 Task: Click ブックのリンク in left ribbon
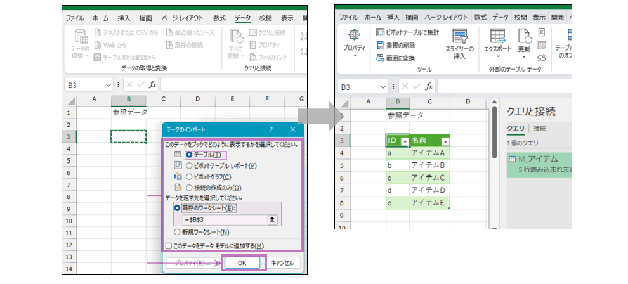point(268,58)
